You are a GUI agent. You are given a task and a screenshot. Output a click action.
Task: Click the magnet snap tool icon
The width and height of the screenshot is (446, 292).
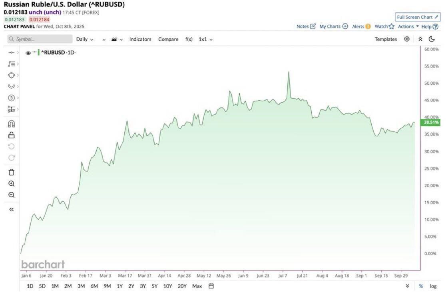click(11, 123)
